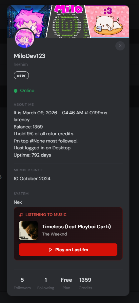139x303 pixels.
Task: Click the Nex system name
Action: pos(18,202)
